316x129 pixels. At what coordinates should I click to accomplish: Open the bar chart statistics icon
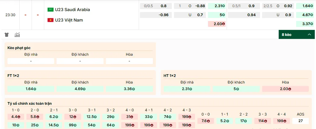17,35
